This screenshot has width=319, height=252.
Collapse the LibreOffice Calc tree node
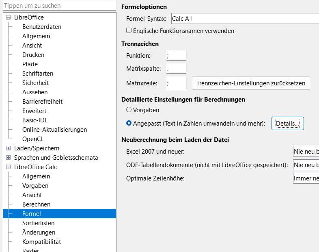coord(9,167)
